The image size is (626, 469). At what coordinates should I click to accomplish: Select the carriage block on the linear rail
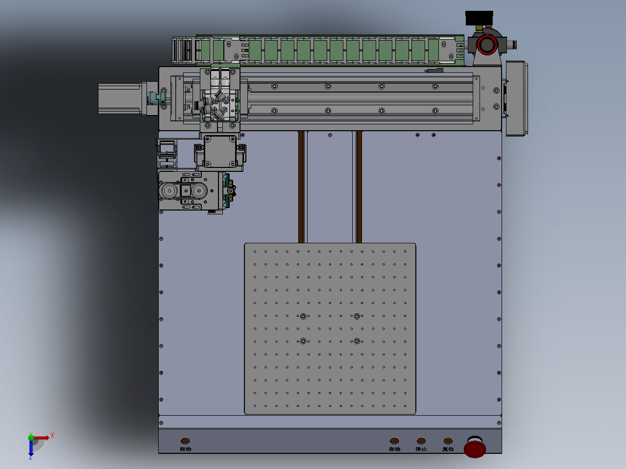pos(220,99)
